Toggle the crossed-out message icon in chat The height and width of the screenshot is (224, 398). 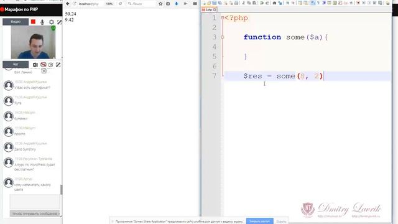(x=44, y=65)
